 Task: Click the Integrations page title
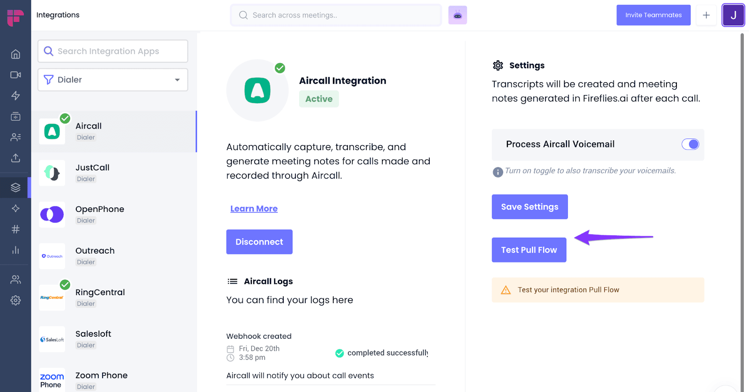point(58,15)
